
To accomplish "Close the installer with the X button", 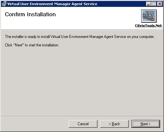I will click(x=160, y=4).
